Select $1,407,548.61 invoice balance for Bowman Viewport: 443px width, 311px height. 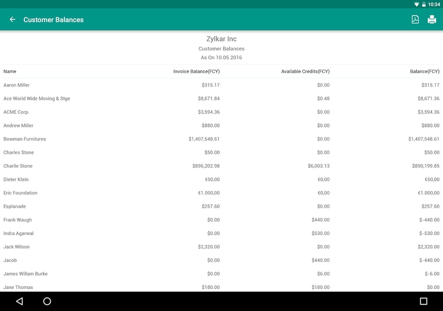(204, 139)
